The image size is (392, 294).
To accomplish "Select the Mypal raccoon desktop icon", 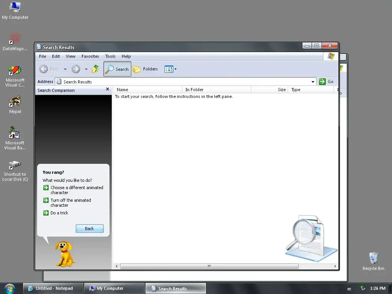I will pyautogui.click(x=15, y=105).
